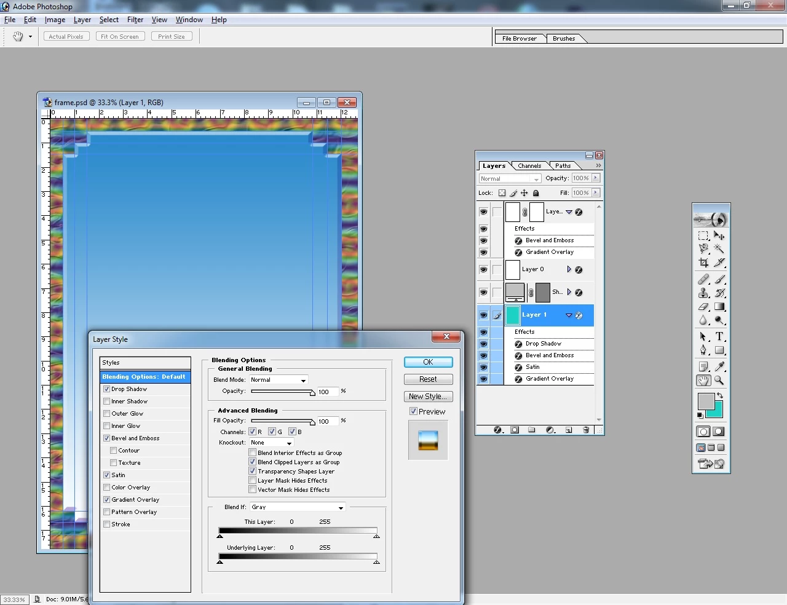Viewport: 787px width, 605px height.
Task: Open Hand tool preset picker arrow
Action: [x=30, y=37]
